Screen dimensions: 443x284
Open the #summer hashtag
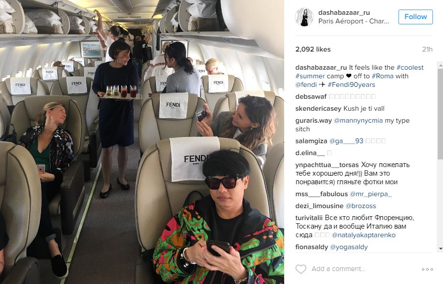(x=310, y=76)
